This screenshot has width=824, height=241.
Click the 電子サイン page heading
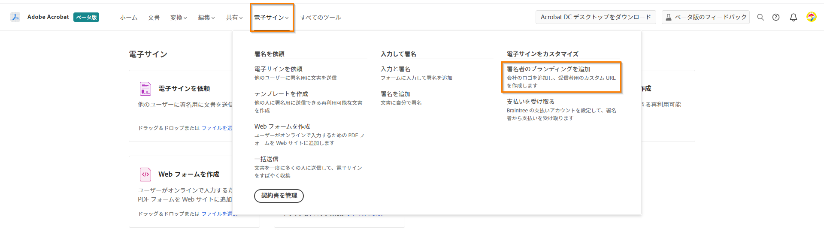coord(148,54)
